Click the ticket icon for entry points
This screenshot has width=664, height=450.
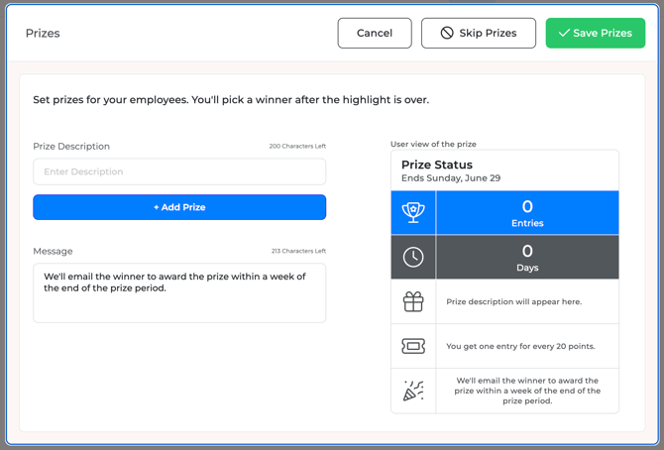[413, 346]
